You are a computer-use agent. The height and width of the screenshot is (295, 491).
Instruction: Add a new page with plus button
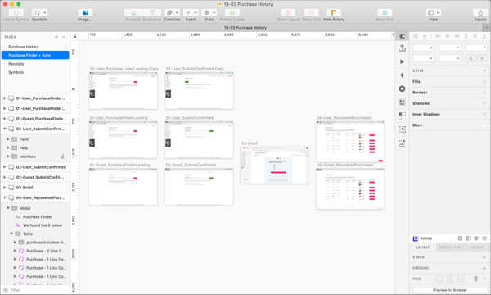click(x=56, y=37)
